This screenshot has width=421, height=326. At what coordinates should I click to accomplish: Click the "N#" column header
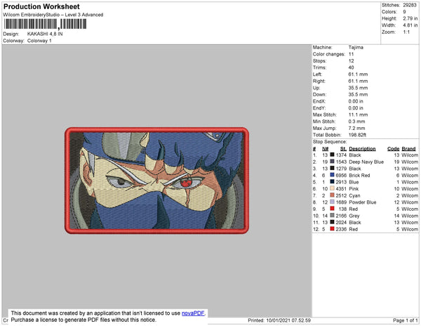(325, 149)
